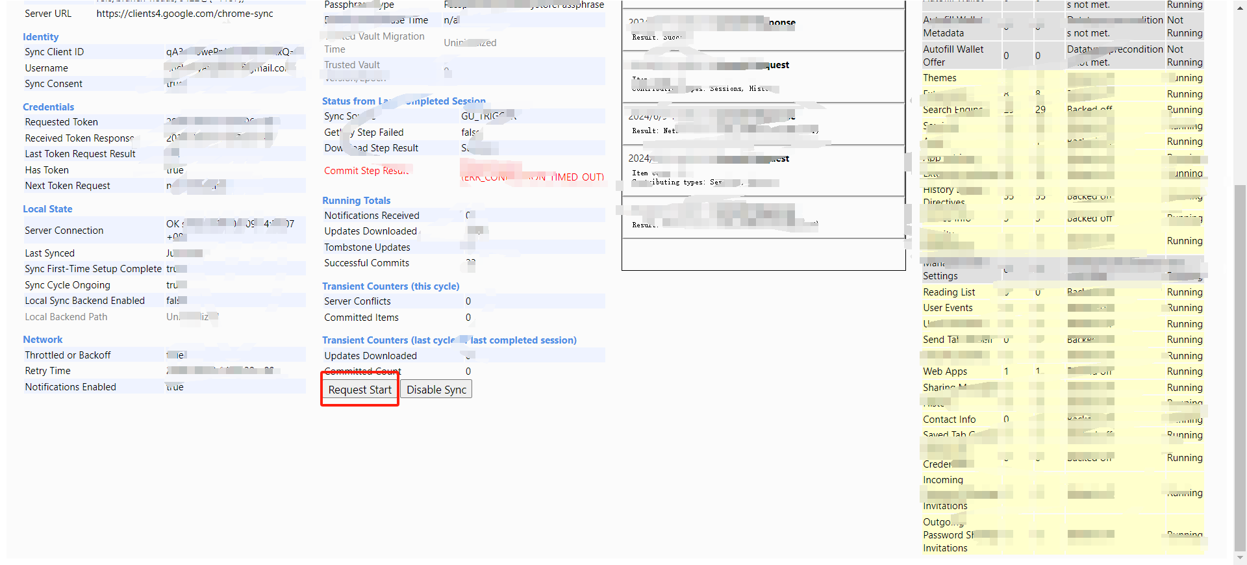This screenshot has width=1247, height=565.
Task: Click the "Received Token Response" row label
Action: click(79, 138)
